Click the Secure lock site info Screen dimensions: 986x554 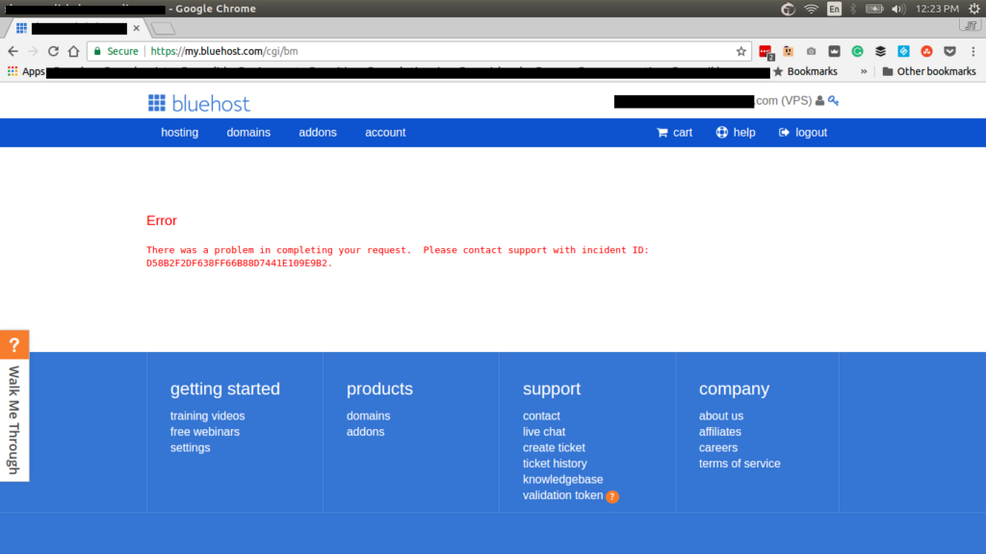pyautogui.click(x=116, y=52)
